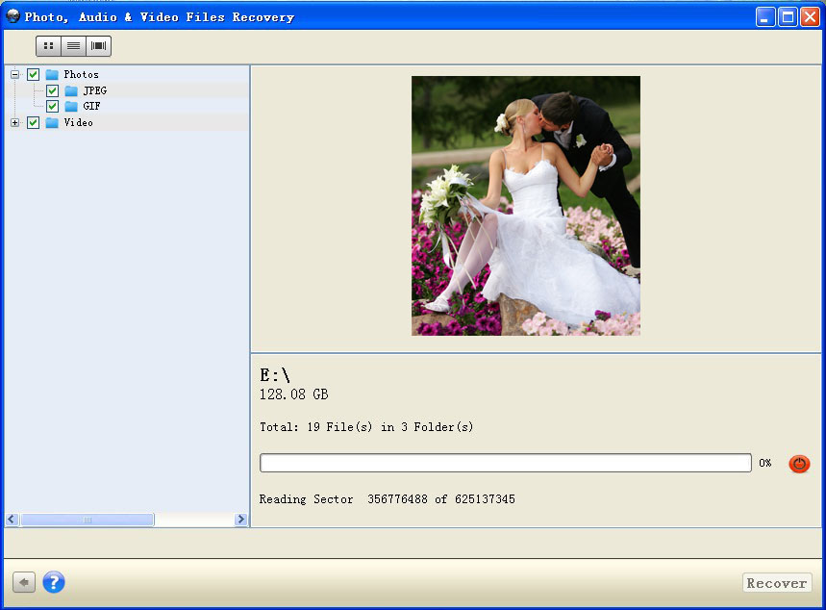The height and width of the screenshot is (610, 826).
Task: Click the Photos folder icon
Action: tap(52, 74)
